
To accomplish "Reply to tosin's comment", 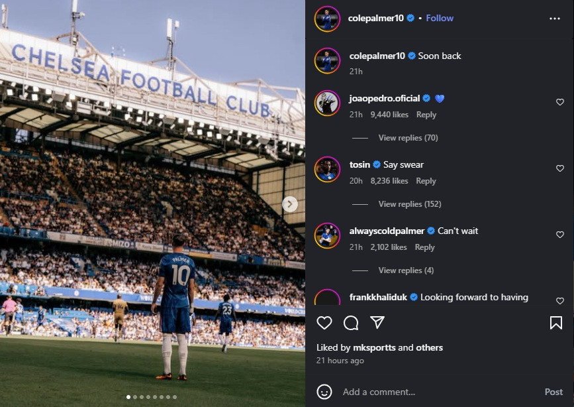I will point(426,181).
